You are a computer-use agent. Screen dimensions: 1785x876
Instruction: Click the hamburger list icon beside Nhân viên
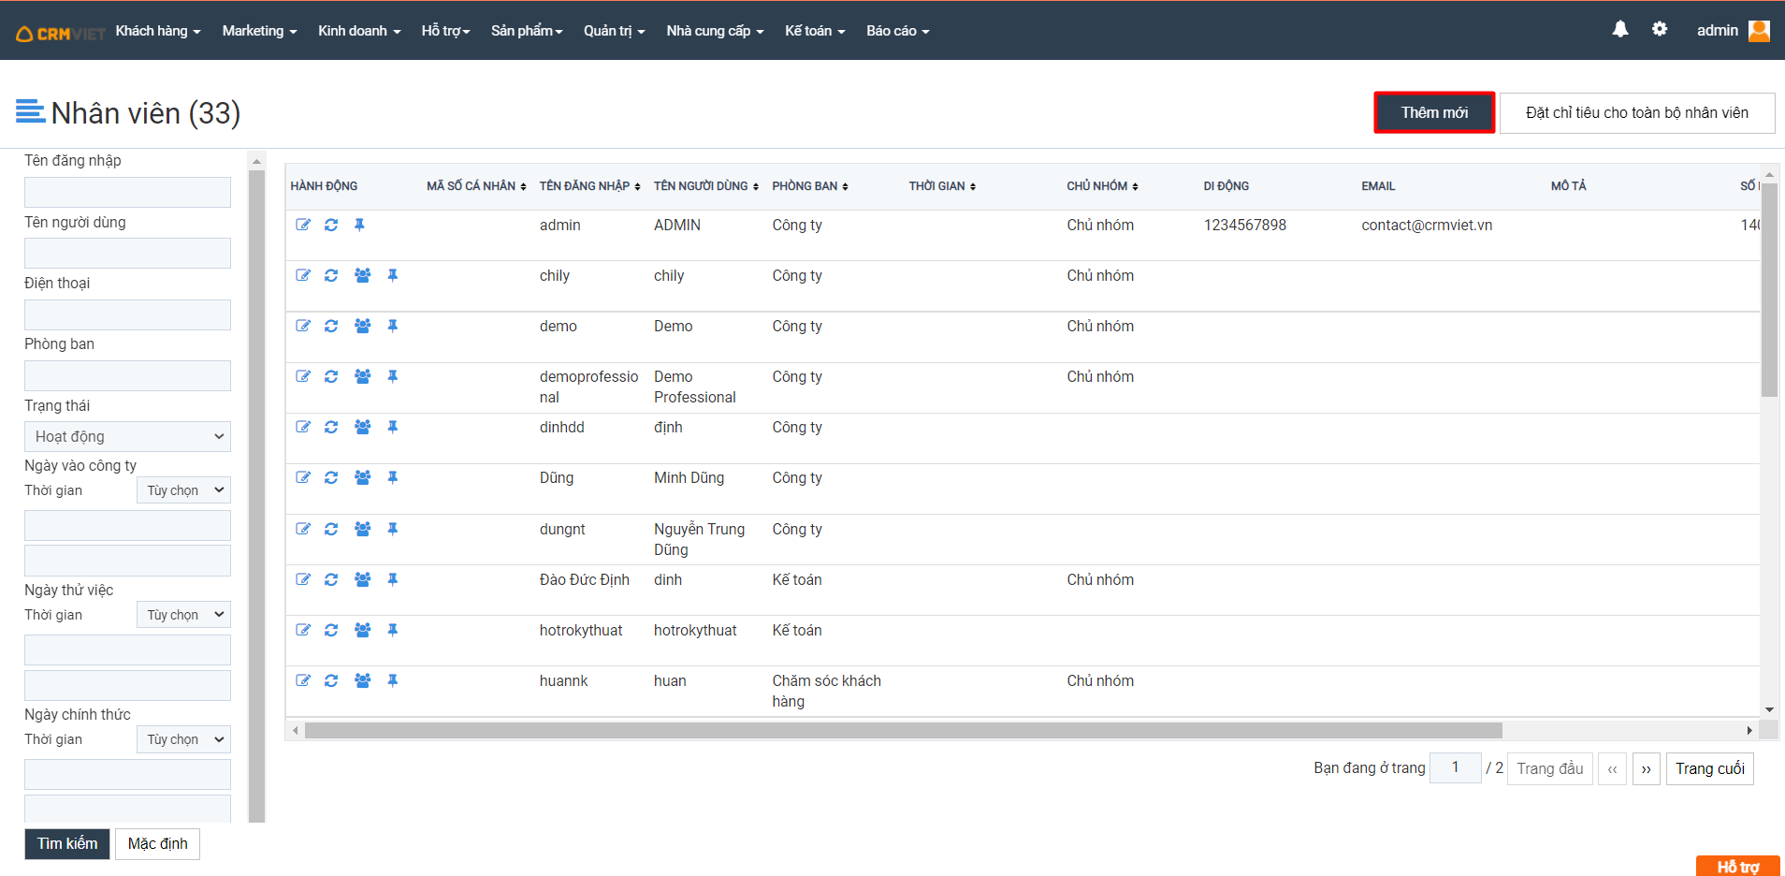click(x=30, y=111)
